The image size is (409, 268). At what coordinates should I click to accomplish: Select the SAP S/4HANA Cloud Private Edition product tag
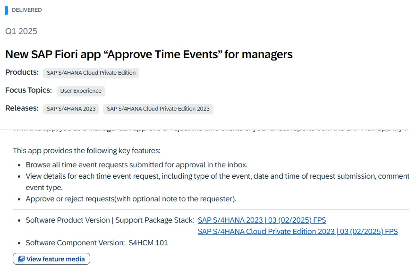point(91,73)
